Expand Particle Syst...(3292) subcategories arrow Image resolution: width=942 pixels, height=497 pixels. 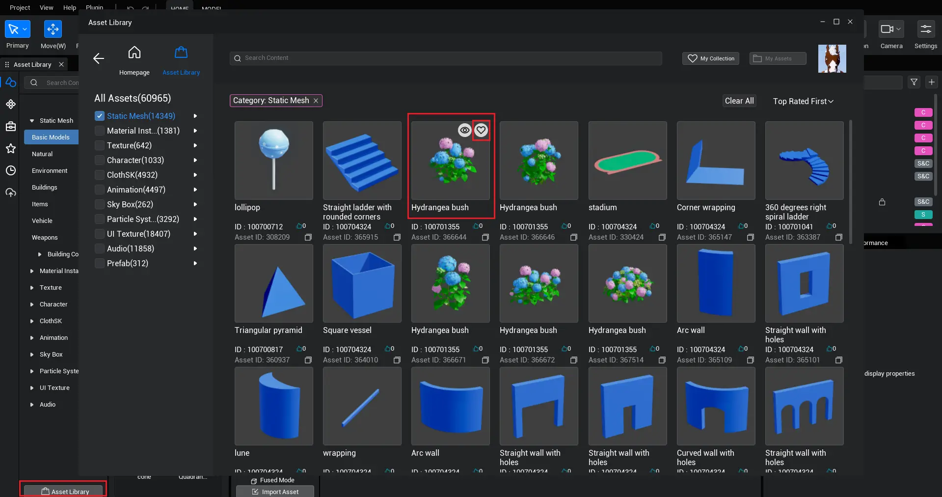pyautogui.click(x=195, y=219)
